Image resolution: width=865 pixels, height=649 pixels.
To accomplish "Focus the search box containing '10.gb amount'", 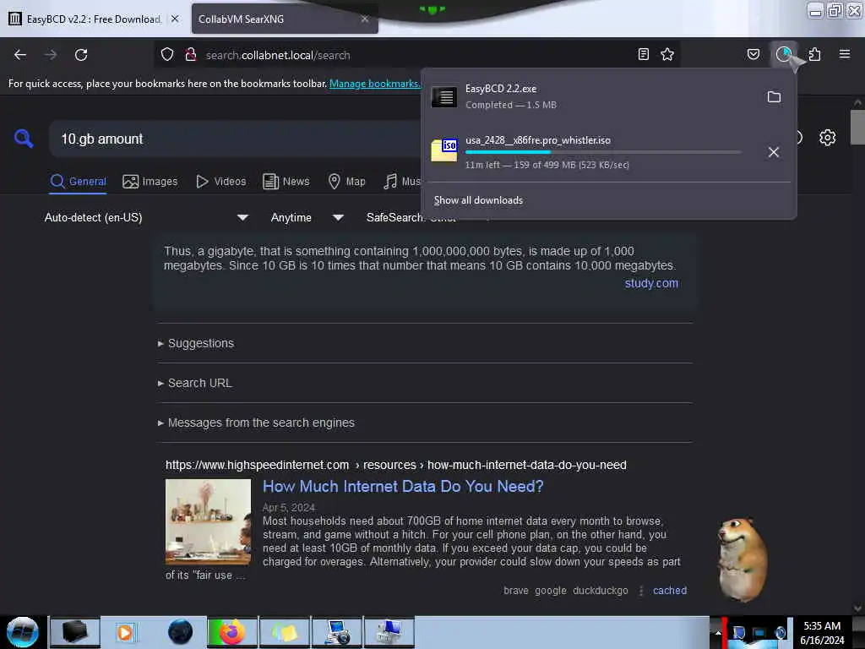I will [x=237, y=139].
